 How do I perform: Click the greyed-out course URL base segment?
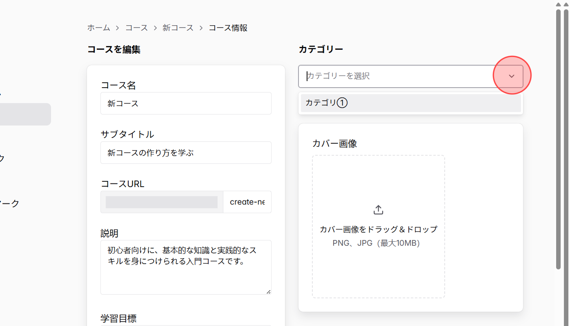tap(161, 202)
